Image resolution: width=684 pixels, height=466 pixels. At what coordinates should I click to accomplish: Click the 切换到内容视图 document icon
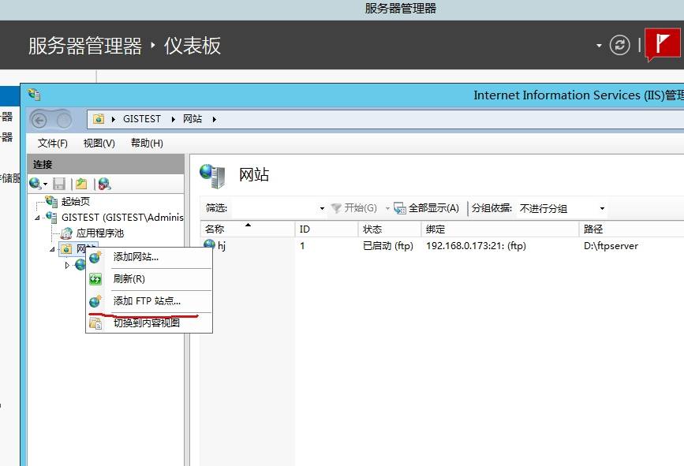click(x=95, y=323)
